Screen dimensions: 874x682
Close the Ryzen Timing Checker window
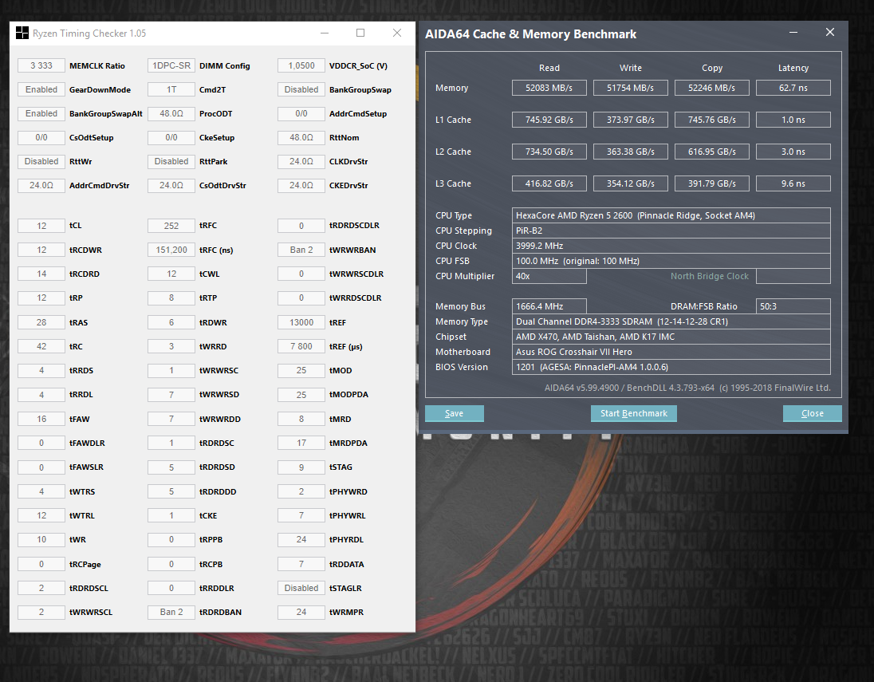[397, 33]
